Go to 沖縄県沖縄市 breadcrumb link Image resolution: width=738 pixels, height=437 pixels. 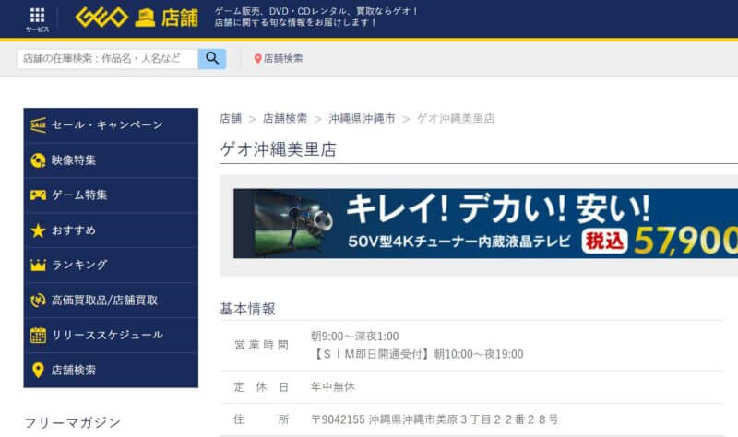362,119
